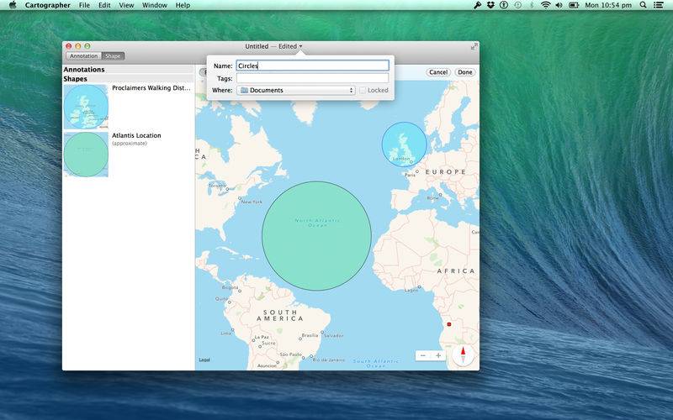
Task: Click the battery status icon
Action: (574, 5)
